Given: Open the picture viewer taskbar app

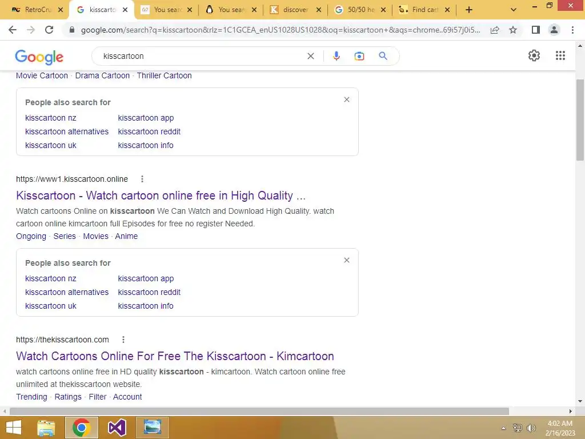Looking at the screenshot, I should pyautogui.click(x=152, y=427).
